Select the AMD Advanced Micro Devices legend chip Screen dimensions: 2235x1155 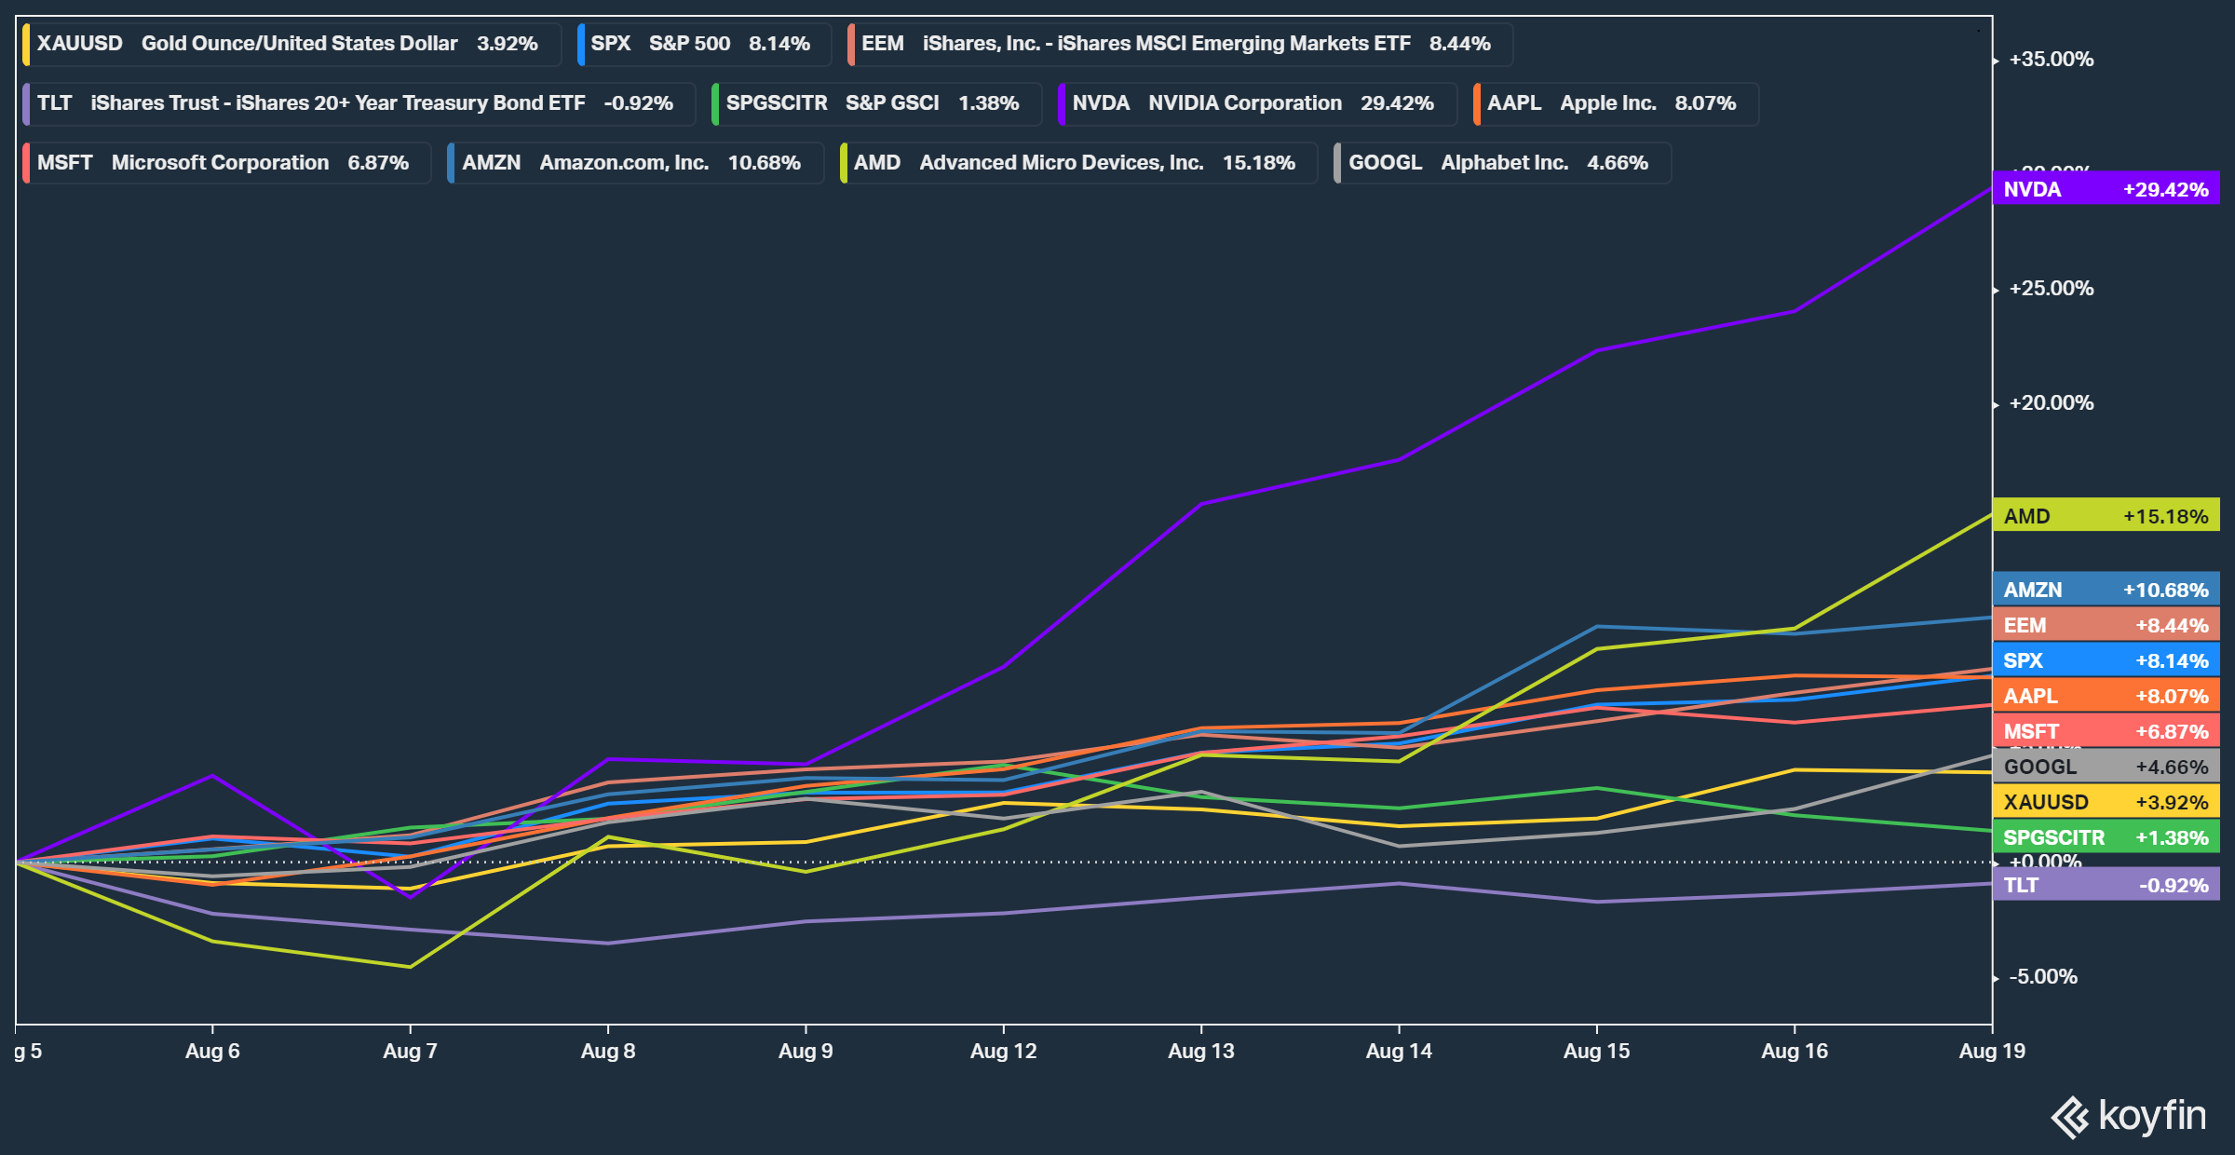(1077, 163)
